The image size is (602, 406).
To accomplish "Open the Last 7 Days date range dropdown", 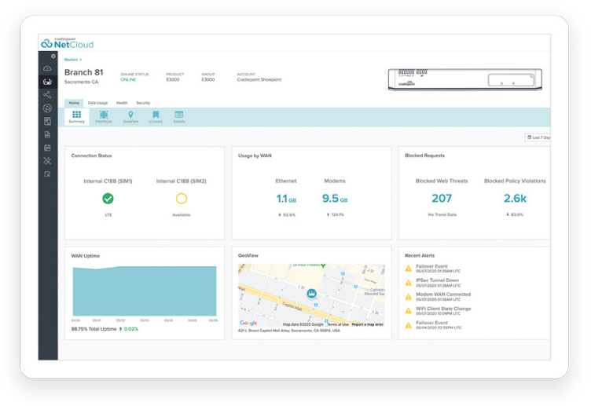I will 538,137.
